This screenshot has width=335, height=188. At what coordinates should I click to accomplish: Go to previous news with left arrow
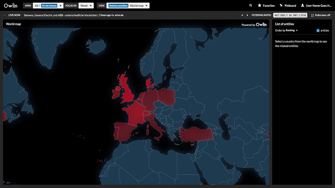(x=242, y=15)
